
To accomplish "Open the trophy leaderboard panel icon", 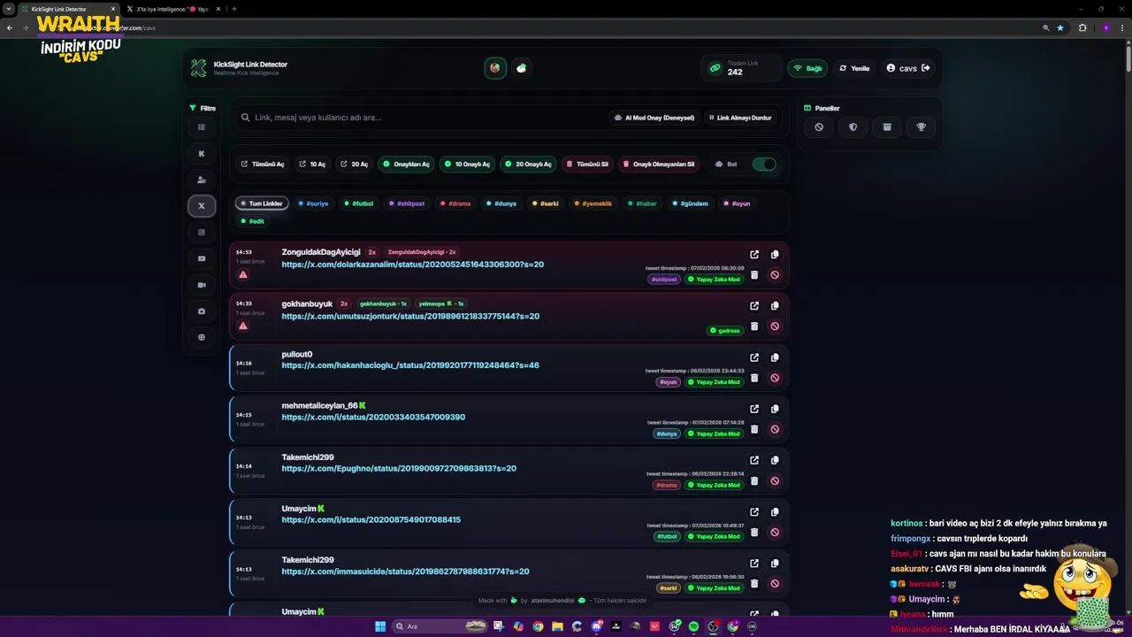I will (x=922, y=127).
